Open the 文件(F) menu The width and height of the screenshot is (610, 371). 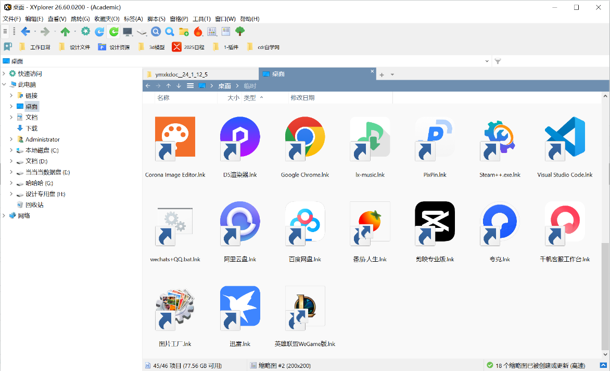[x=11, y=19]
